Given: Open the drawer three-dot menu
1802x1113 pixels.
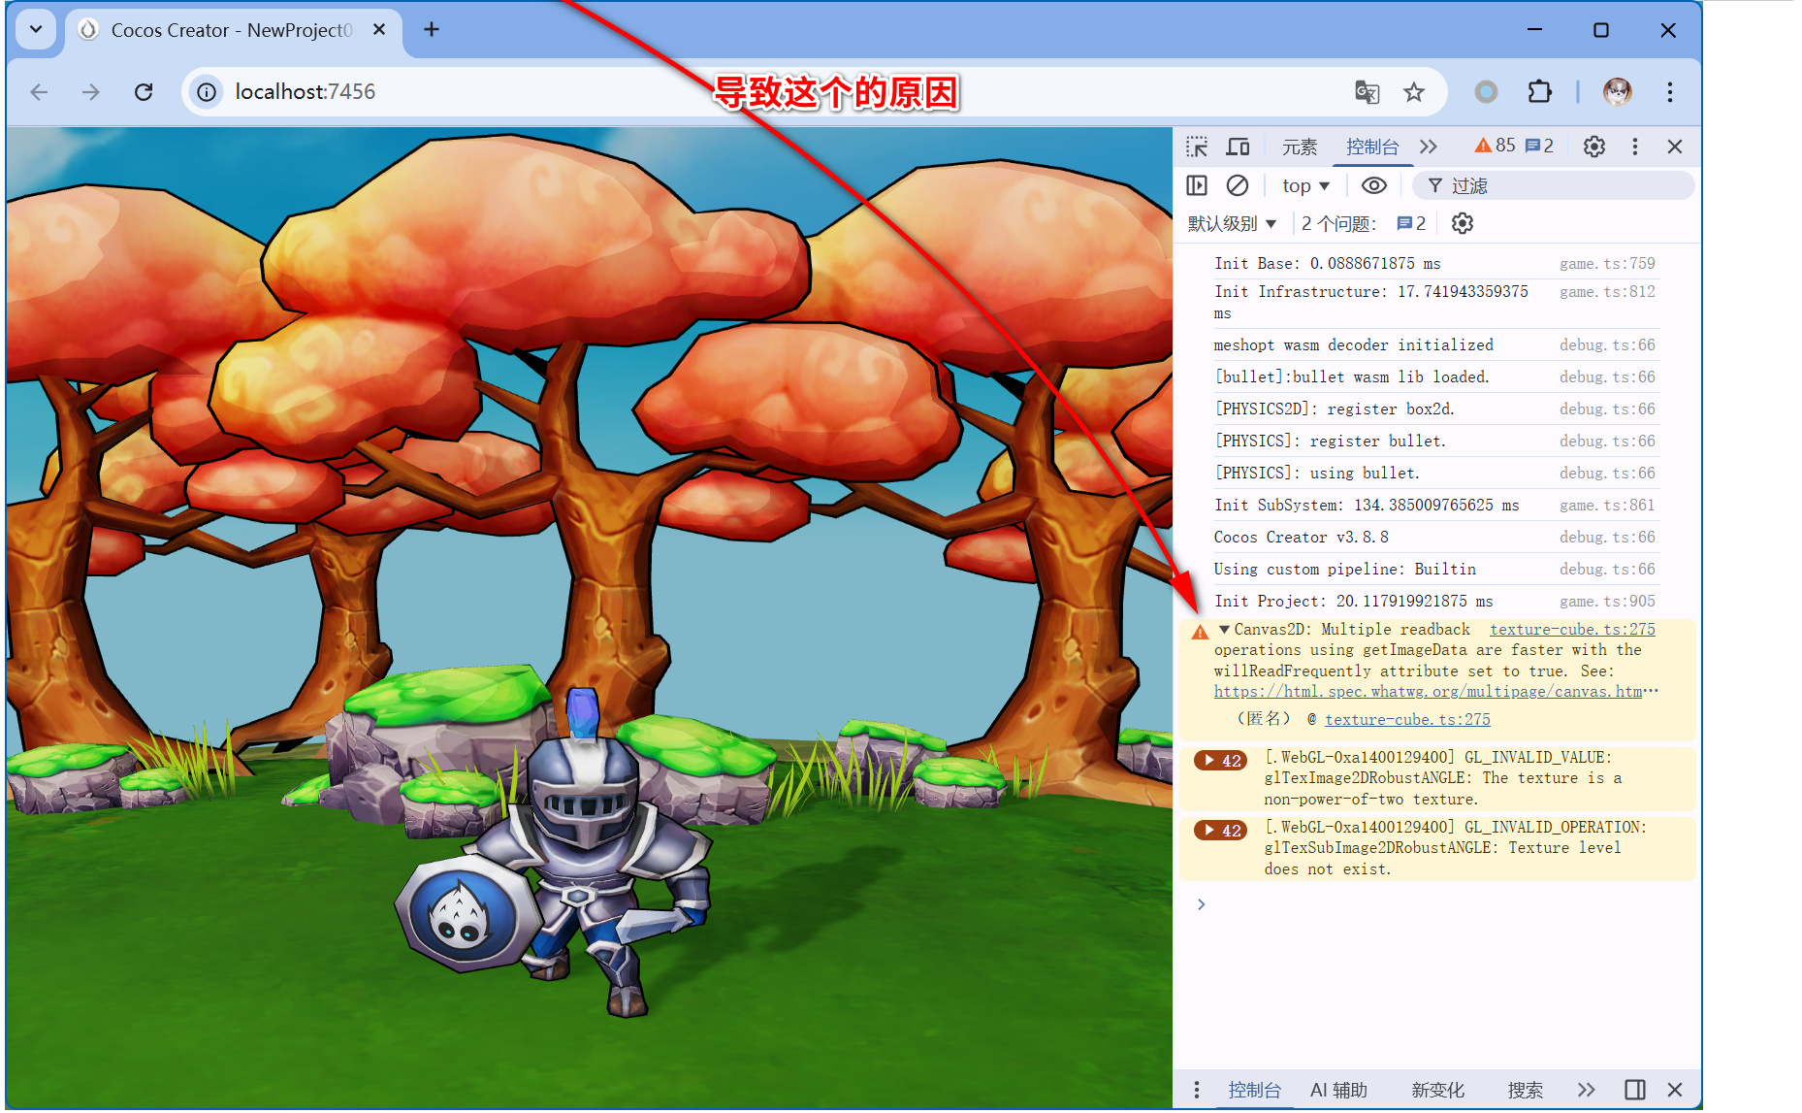Looking at the screenshot, I should [x=1197, y=1090].
